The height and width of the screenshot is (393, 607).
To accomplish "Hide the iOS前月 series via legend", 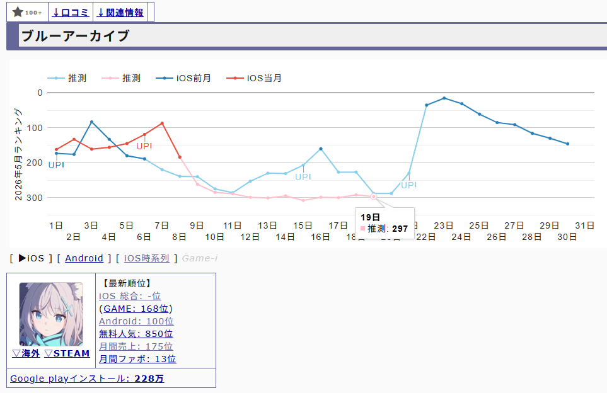I will 183,78.
